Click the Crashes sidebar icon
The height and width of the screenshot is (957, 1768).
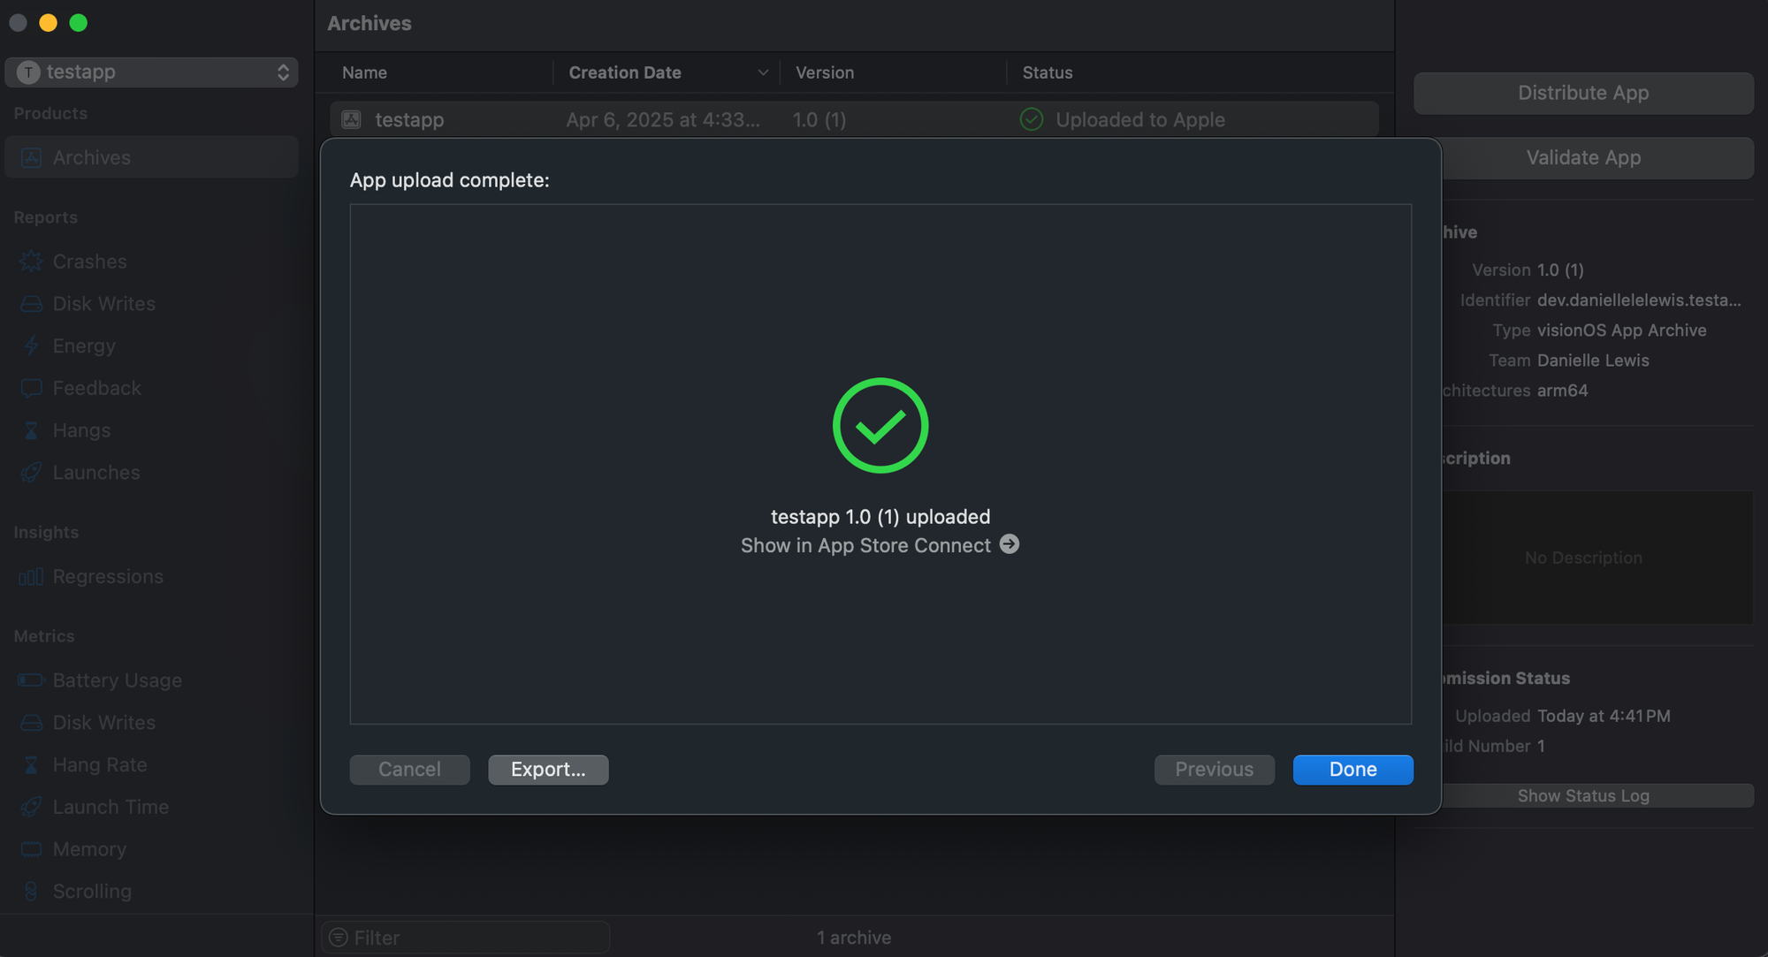tap(31, 262)
